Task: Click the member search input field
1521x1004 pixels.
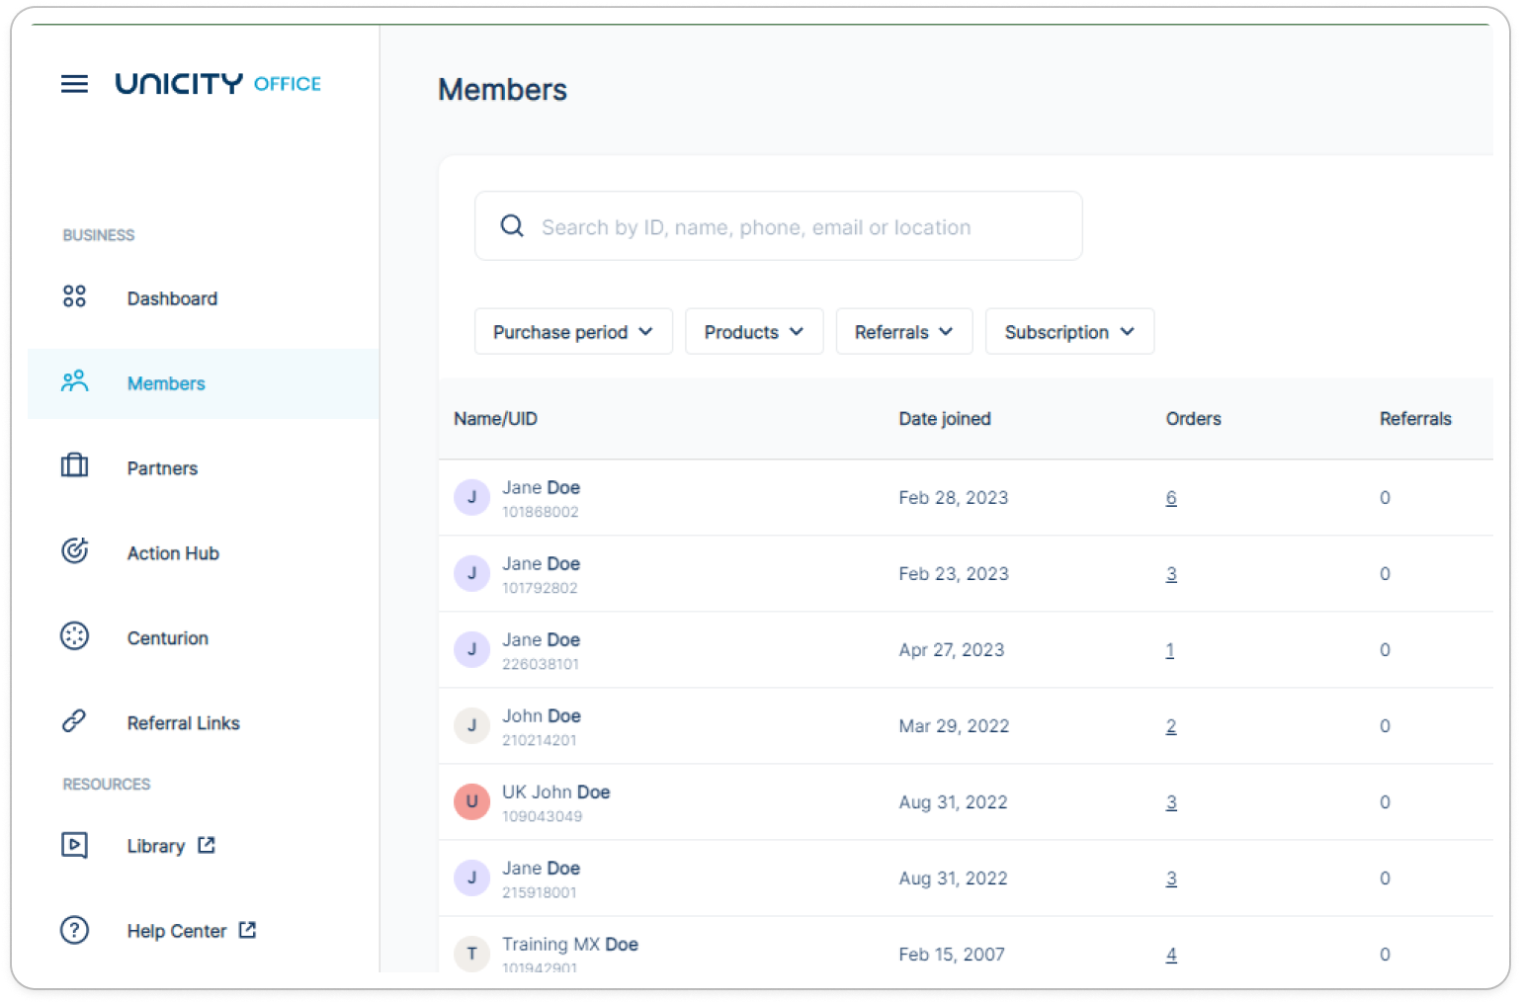Action: (778, 227)
